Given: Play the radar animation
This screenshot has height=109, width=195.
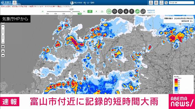Looking at the screenshot, I should [96, 12].
